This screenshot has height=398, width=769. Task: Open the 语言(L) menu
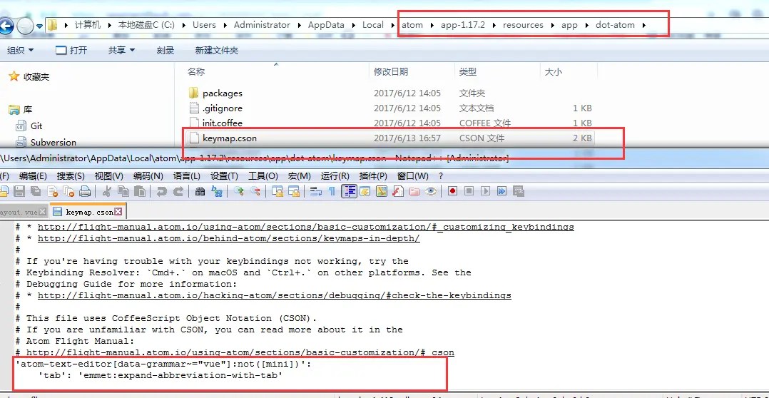pos(186,176)
